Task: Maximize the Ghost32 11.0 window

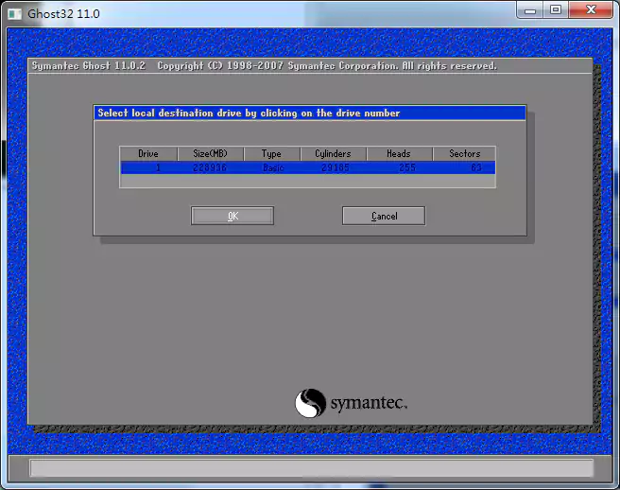Action: click(x=556, y=10)
